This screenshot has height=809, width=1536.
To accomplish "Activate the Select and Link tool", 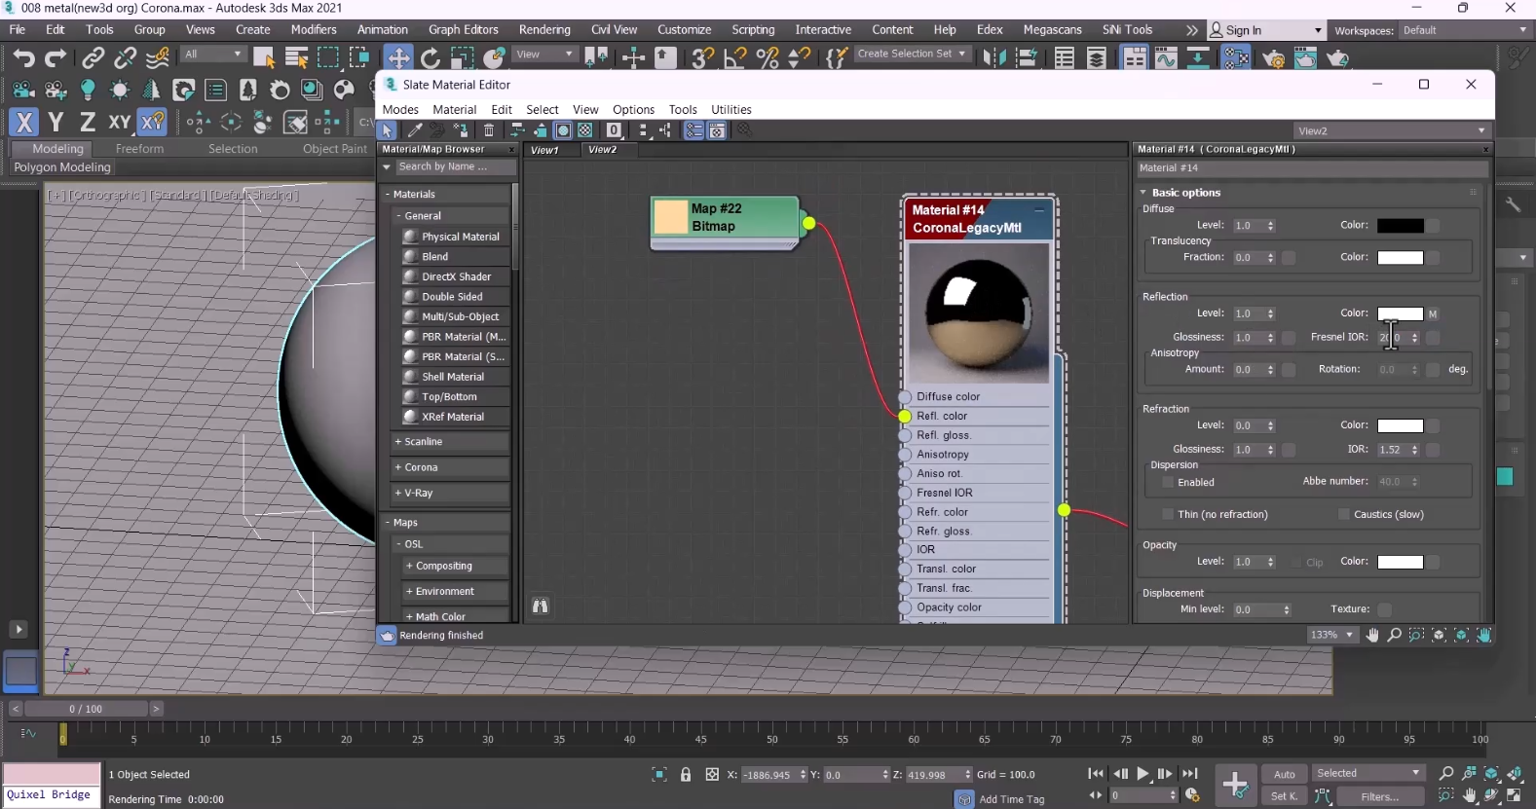I will click(x=93, y=58).
